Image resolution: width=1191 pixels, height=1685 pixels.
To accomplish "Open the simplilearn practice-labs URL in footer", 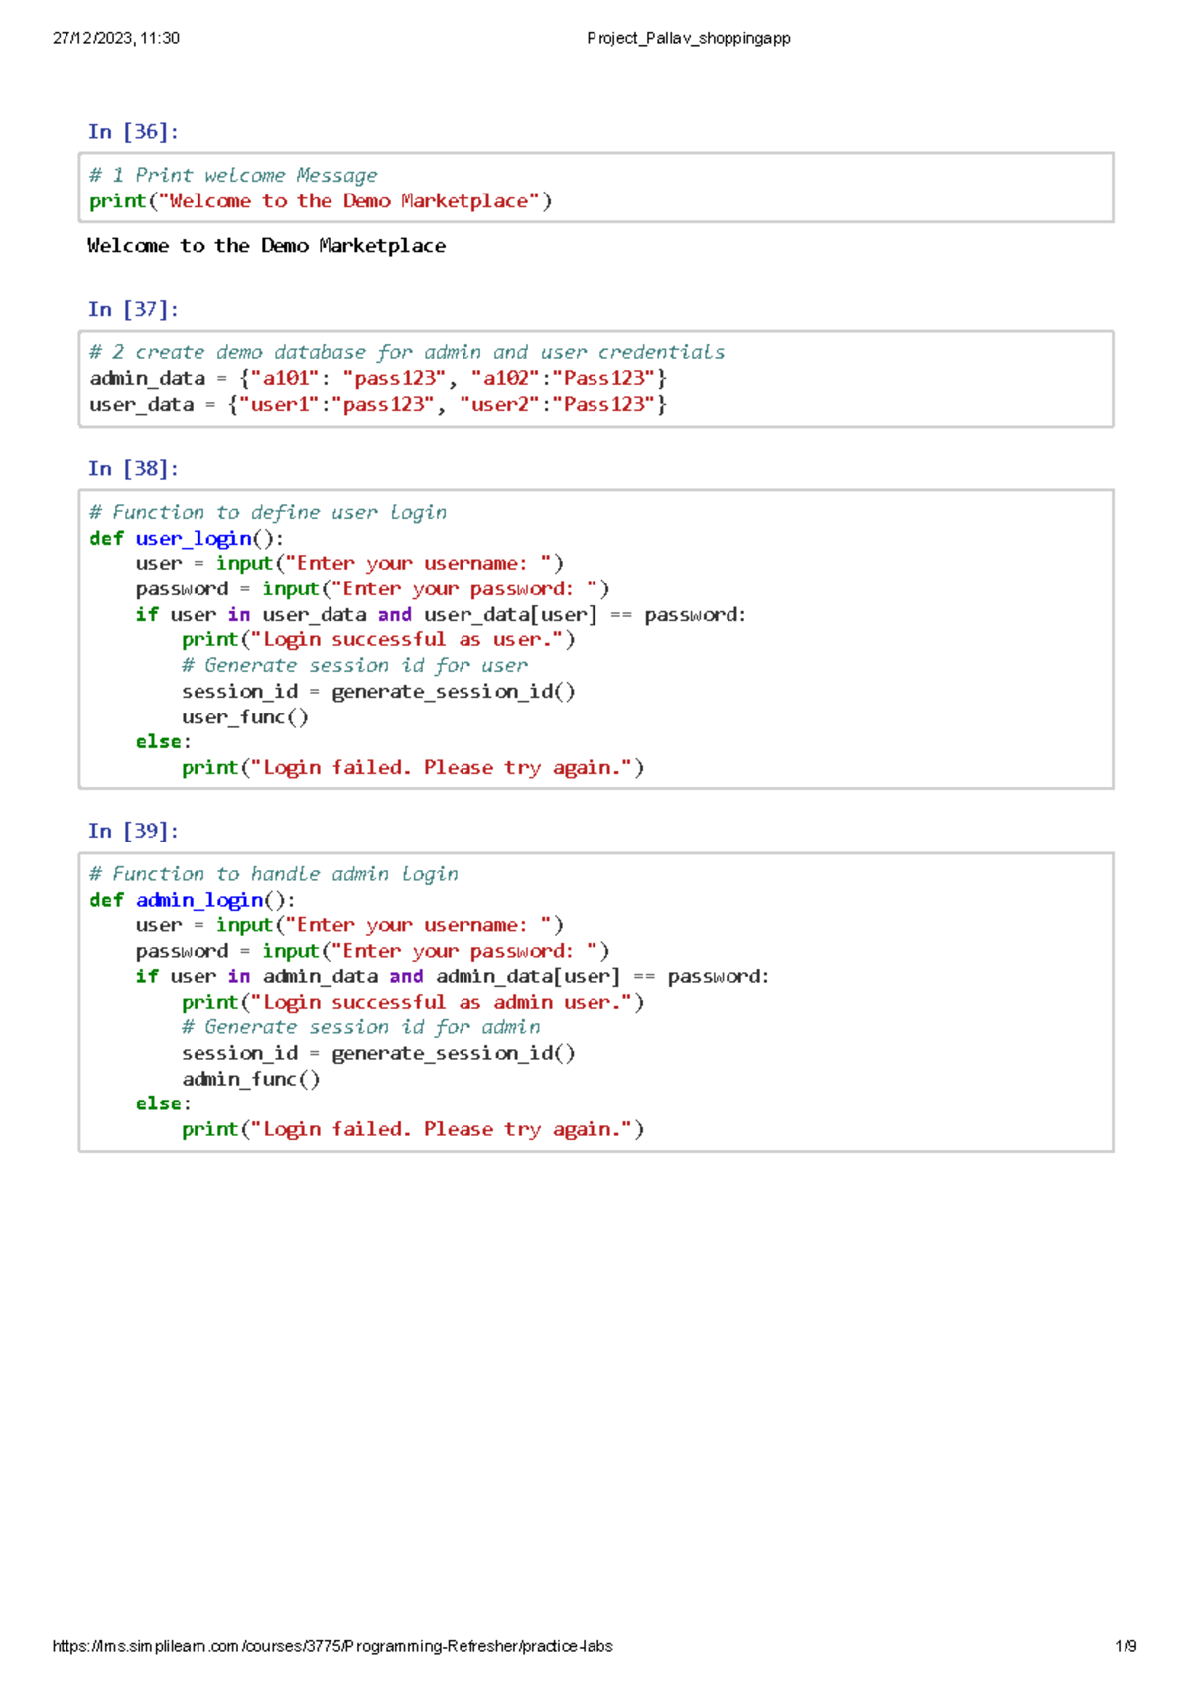I will click(x=331, y=1646).
